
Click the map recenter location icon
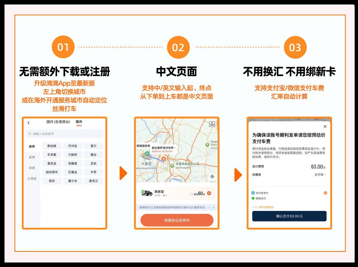point(212,176)
